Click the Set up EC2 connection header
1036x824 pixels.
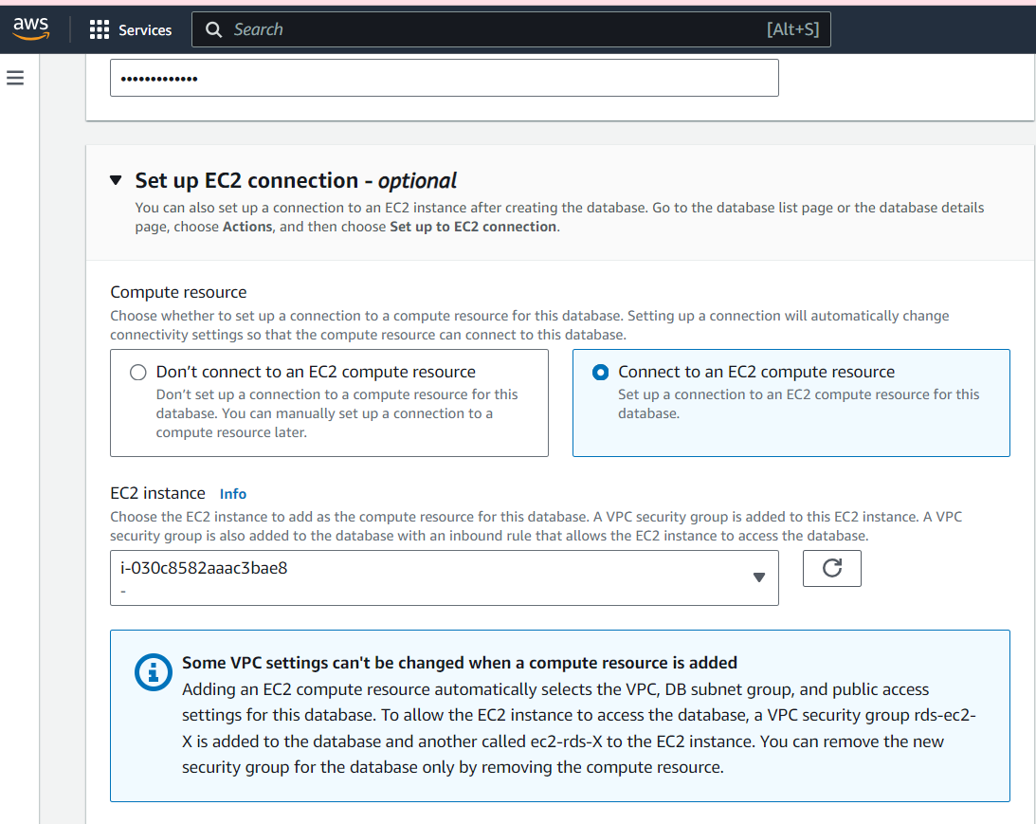pyautogui.click(x=238, y=180)
